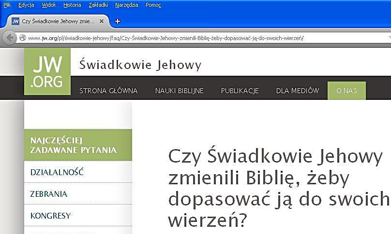Go to Strona Główna
This screenshot has height=234, width=391.
click(x=108, y=91)
